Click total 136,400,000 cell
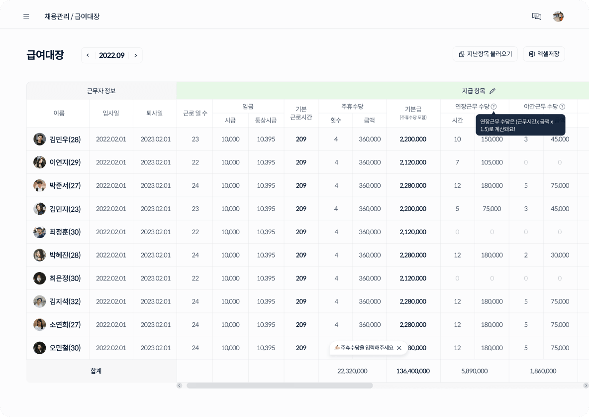589x417 pixels. [413, 371]
